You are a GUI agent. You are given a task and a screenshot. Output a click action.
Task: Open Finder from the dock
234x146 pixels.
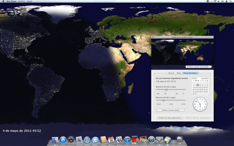pyautogui.click(x=55, y=140)
